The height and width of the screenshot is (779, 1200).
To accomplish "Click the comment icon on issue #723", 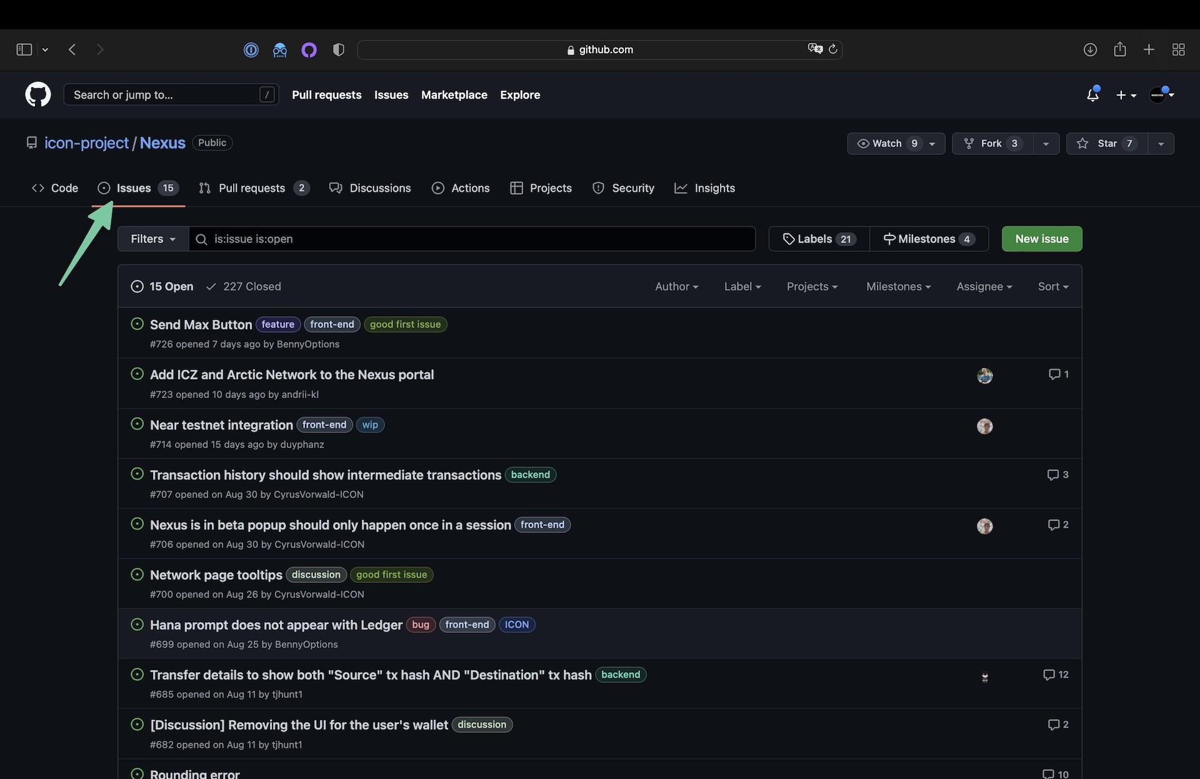I will 1059,374.
